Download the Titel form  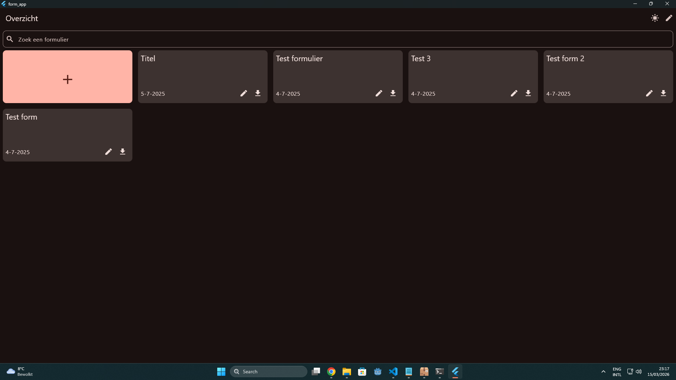[x=258, y=93]
